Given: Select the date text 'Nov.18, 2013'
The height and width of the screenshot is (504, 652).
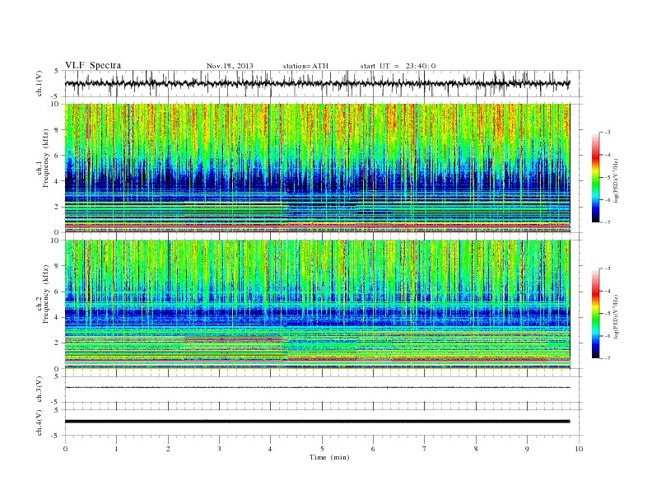Looking at the screenshot, I should coord(230,66).
